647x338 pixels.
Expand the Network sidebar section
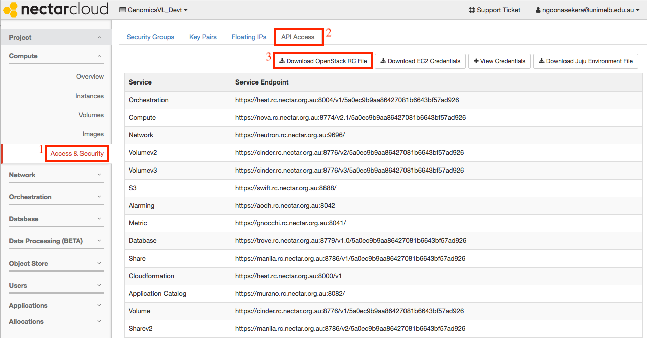click(x=55, y=175)
